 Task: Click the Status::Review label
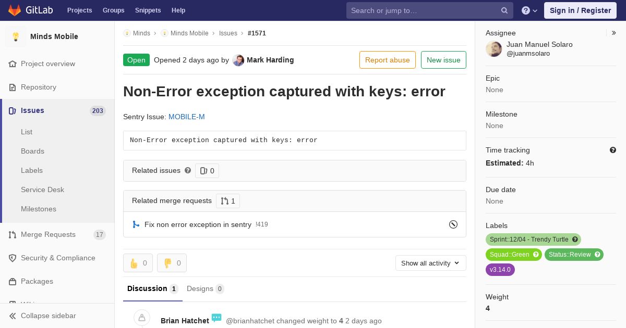pyautogui.click(x=574, y=255)
